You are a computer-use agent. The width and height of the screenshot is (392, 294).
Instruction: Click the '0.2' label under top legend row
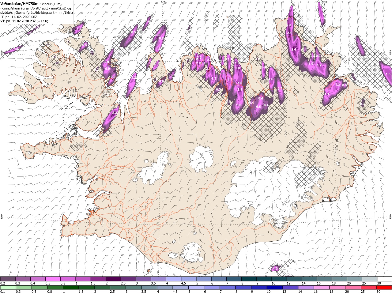coord(2,283)
